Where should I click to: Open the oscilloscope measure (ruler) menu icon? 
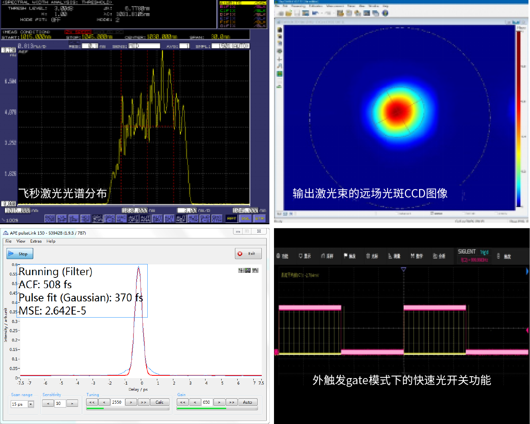[x=394, y=256]
